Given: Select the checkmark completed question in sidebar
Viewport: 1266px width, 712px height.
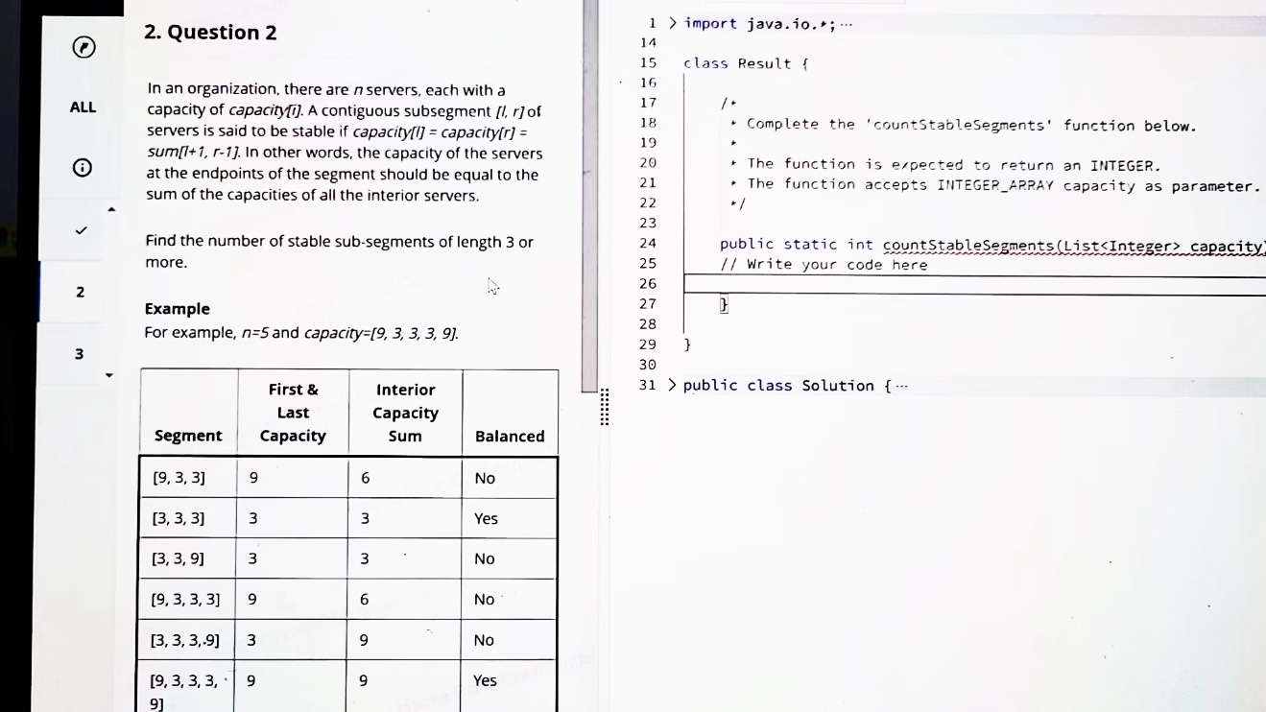Looking at the screenshot, I should point(82,230).
